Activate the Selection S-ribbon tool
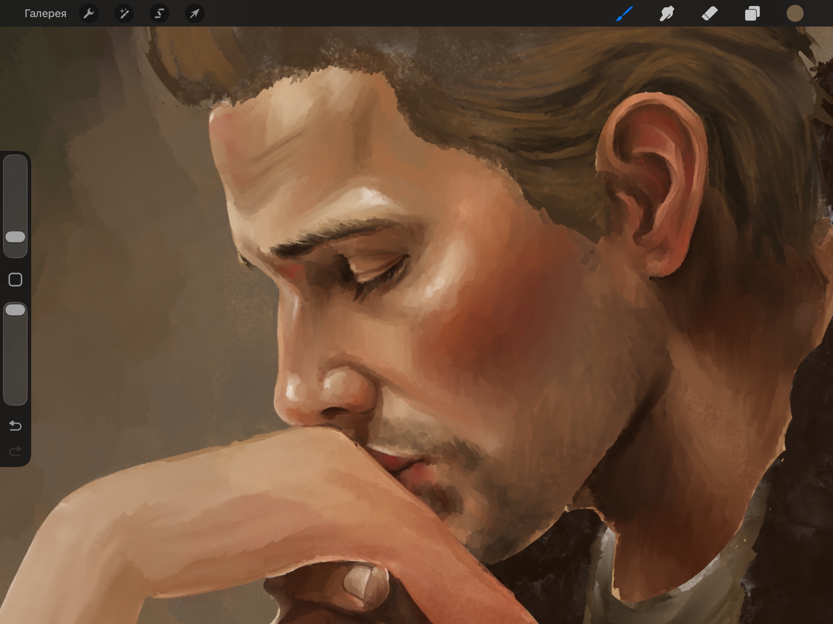 [x=159, y=13]
